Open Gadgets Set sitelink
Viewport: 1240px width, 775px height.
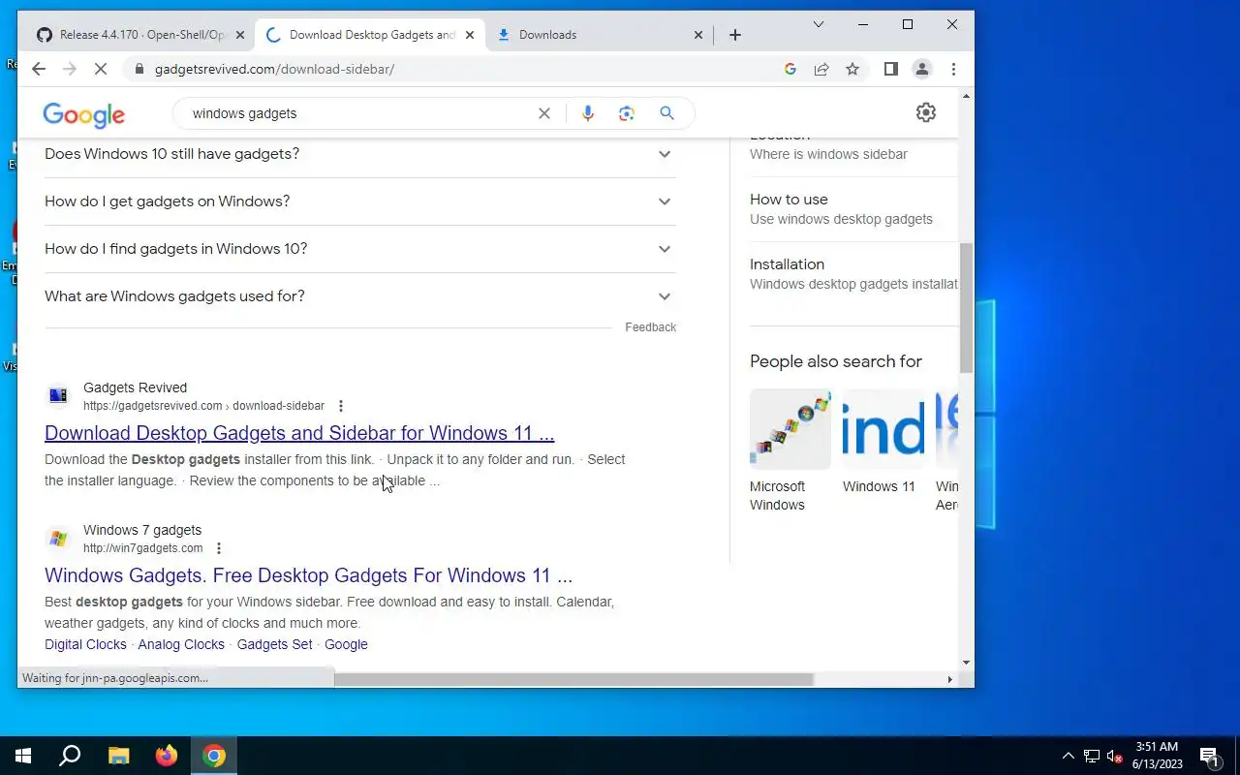point(275,644)
